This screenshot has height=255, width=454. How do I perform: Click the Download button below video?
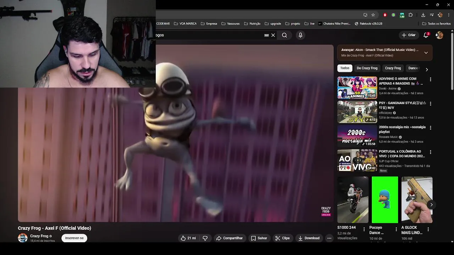[x=309, y=238]
